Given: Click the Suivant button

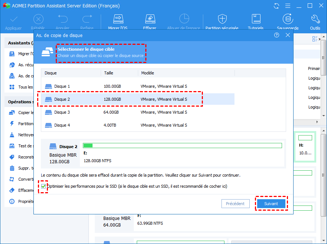Looking at the screenshot, I should [271, 204].
